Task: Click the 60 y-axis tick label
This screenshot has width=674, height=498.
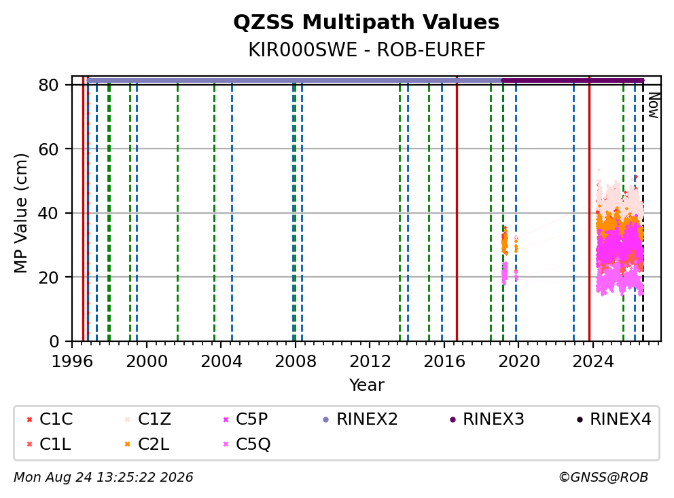Action: point(48,149)
